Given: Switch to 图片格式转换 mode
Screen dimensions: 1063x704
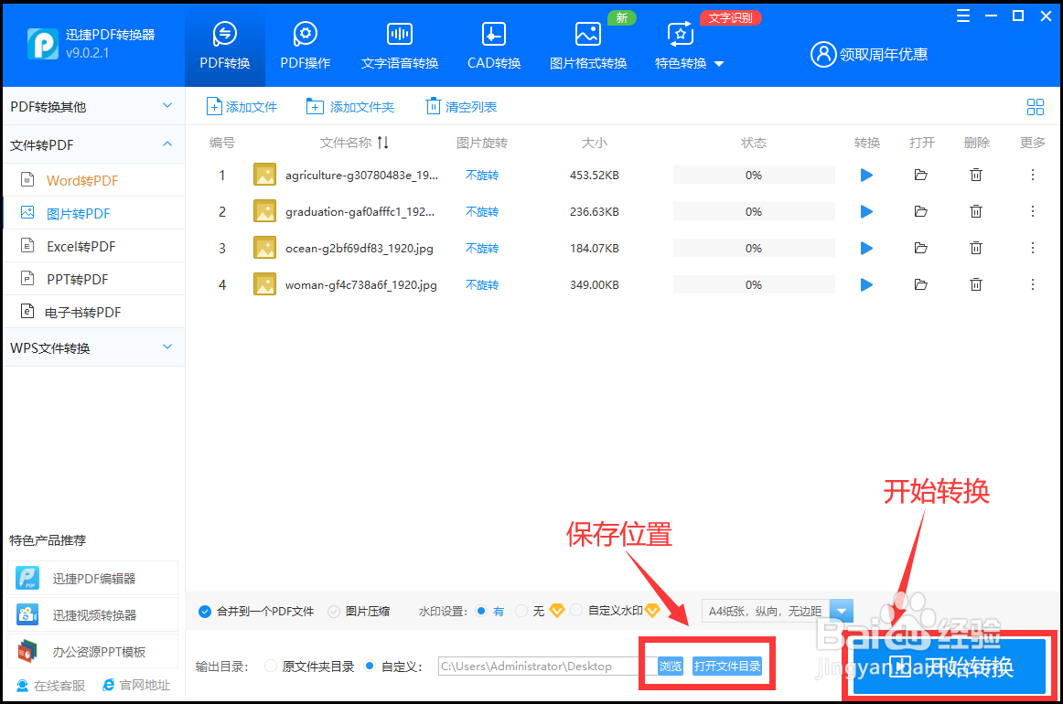Looking at the screenshot, I should click(x=588, y=44).
